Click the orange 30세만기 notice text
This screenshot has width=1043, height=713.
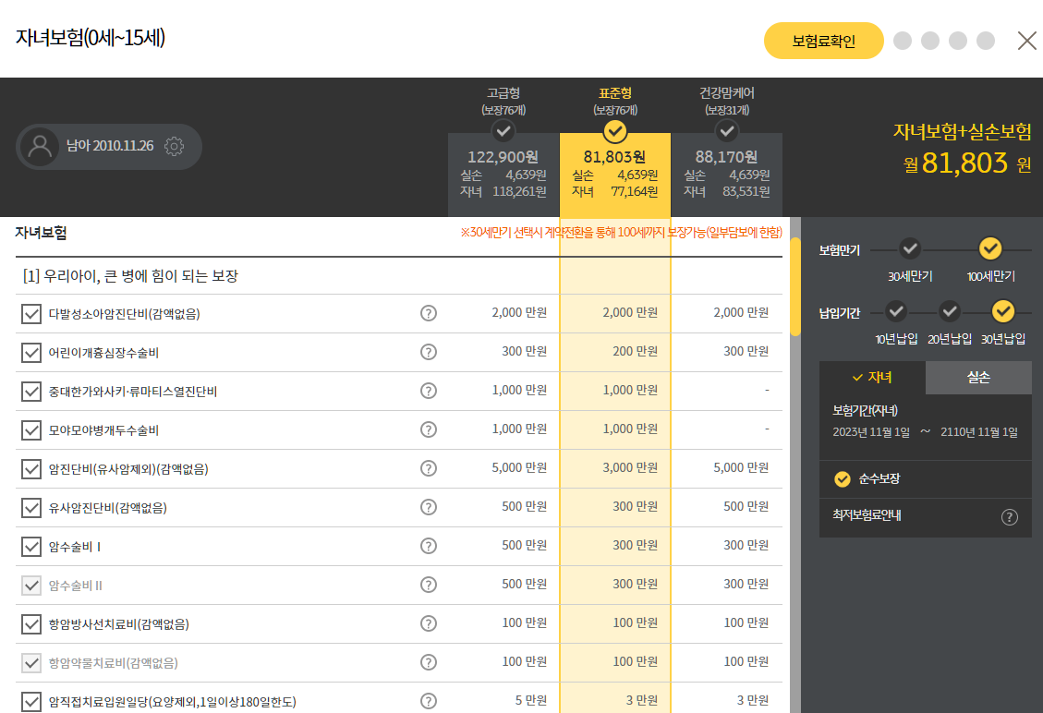(x=622, y=232)
